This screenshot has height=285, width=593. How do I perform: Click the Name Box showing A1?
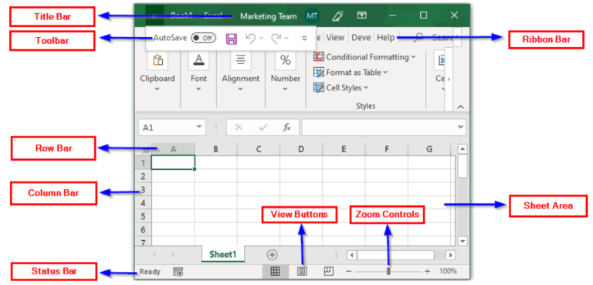pyautogui.click(x=167, y=127)
